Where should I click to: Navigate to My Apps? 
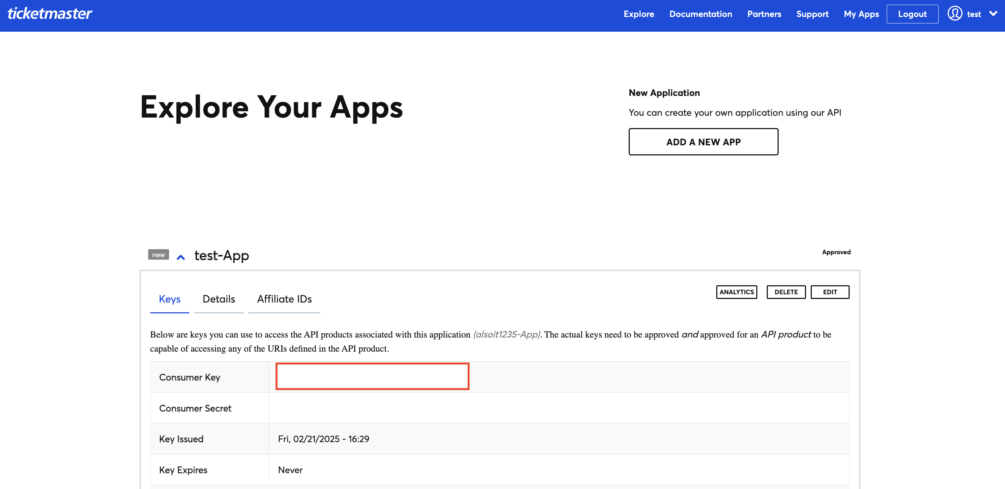(x=861, y=14)
